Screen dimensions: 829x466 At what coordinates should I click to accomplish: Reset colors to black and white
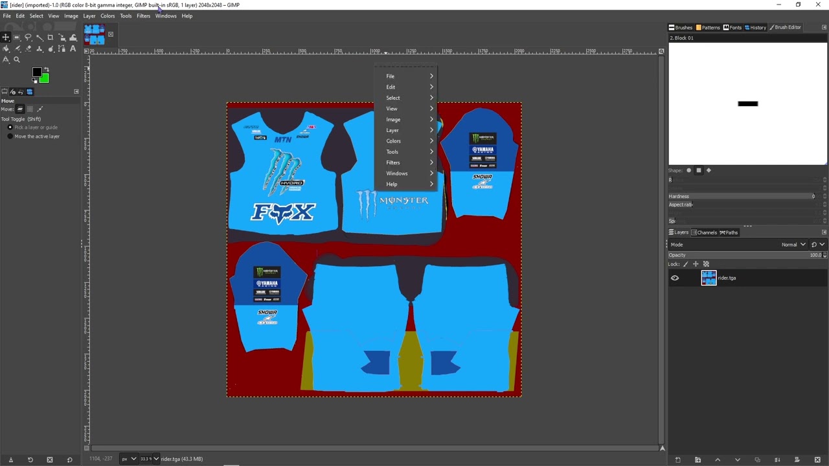point(34,80)
